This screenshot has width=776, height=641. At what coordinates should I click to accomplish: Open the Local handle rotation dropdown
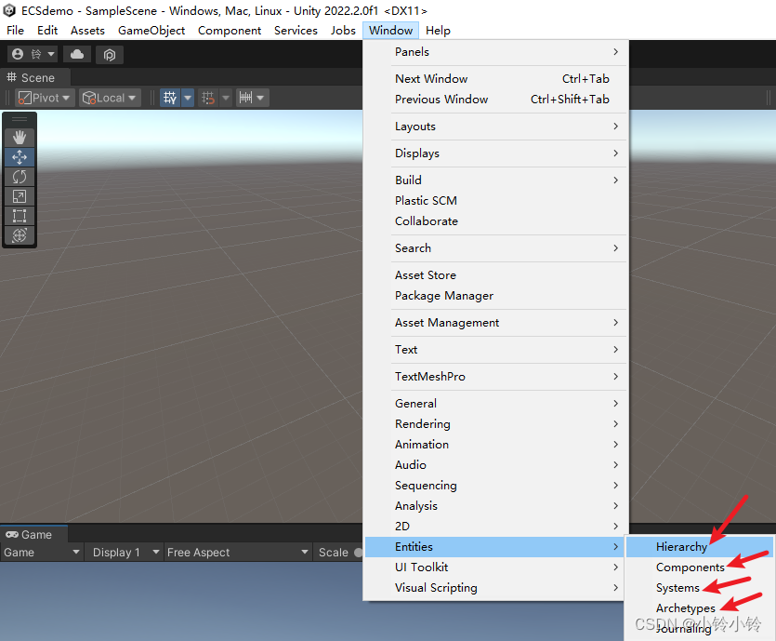point(110,98)
